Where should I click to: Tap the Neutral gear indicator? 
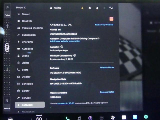[7, 103]
